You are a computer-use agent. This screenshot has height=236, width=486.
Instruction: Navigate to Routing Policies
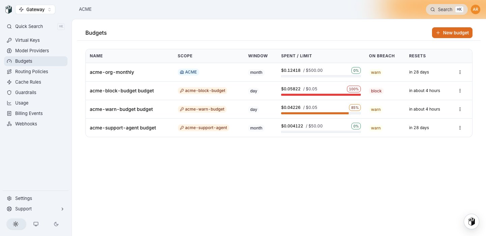(36, 71)
